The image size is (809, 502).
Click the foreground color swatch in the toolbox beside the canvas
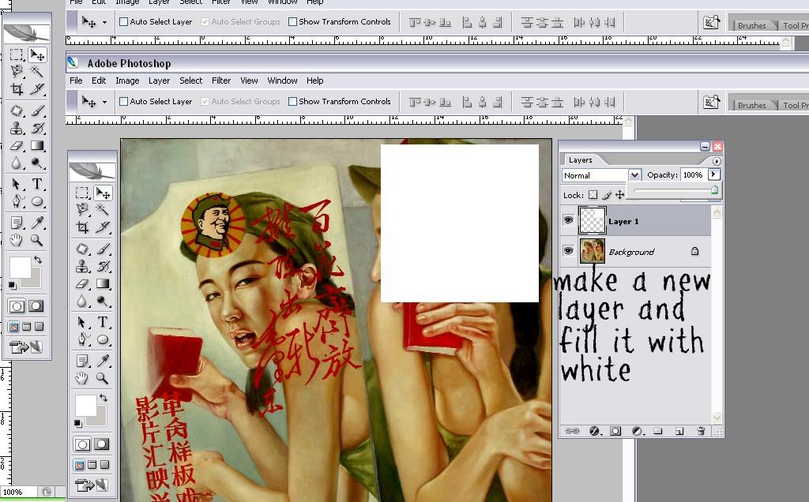pos(85,405)
